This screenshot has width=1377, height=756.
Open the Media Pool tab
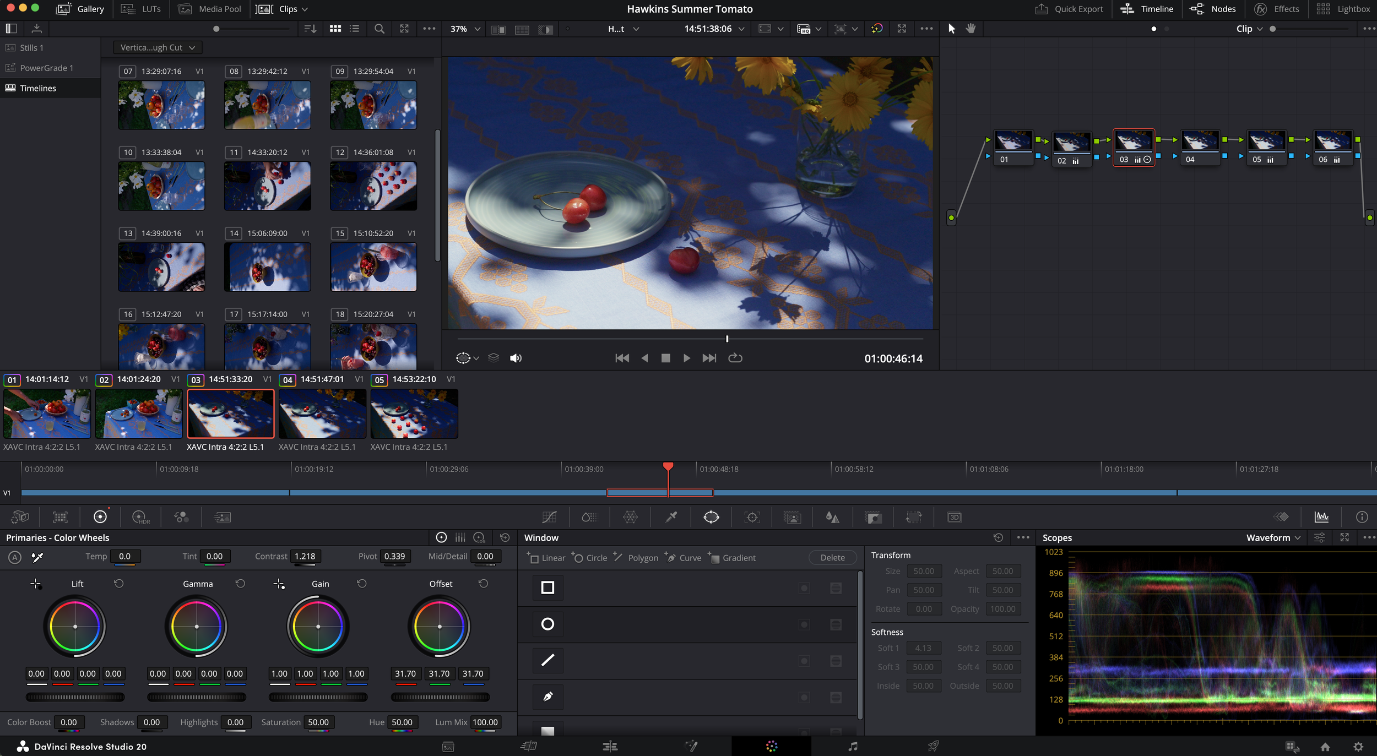click(x=210, y=9)
